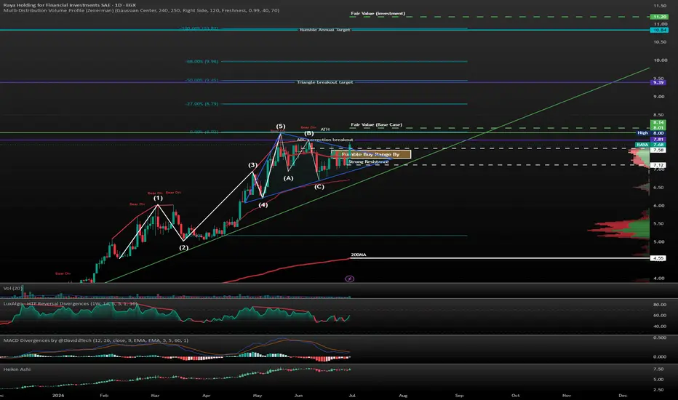
Task: Click the Oct time-axis label
Action: click(x=516, y=395)
